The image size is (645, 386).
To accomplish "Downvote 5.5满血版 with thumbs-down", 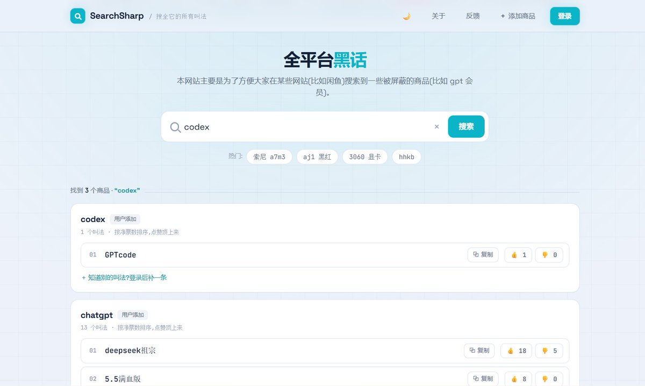I will tap(549, 379).
